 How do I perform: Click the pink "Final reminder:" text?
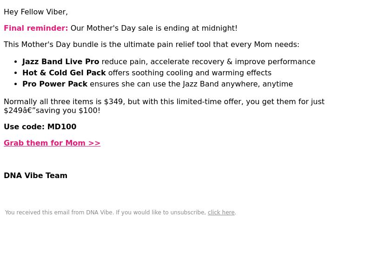(36, 28)
